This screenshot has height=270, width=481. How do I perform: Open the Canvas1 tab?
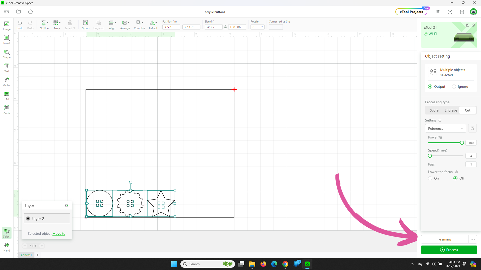click(26, 255)
